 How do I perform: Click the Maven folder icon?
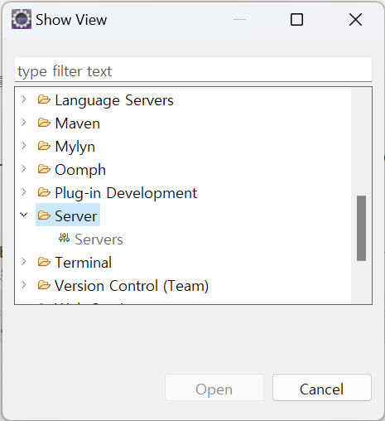pos(44,123)
